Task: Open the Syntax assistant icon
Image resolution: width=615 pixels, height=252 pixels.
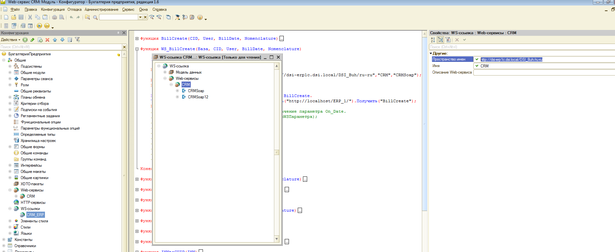Action: coord(178,17)
